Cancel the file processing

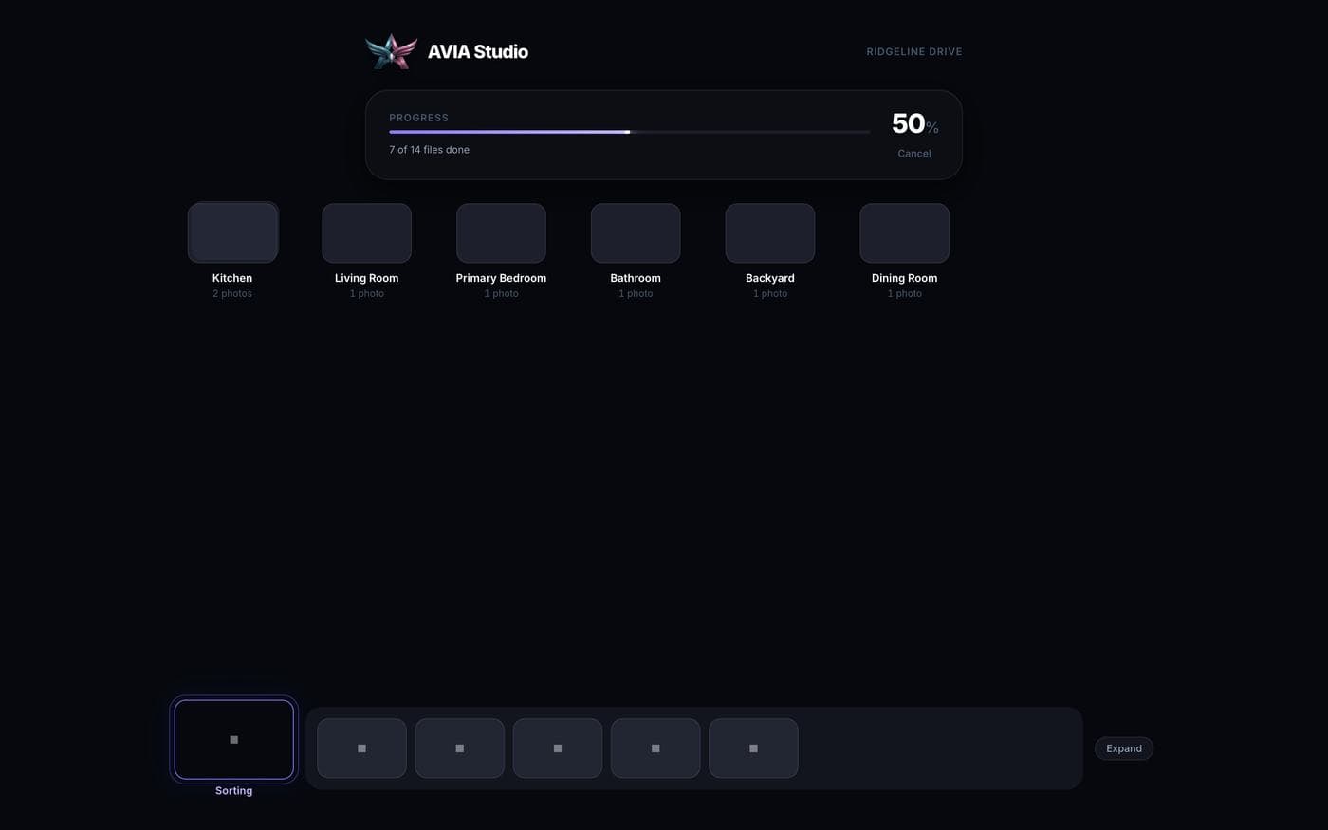point(914,154)
